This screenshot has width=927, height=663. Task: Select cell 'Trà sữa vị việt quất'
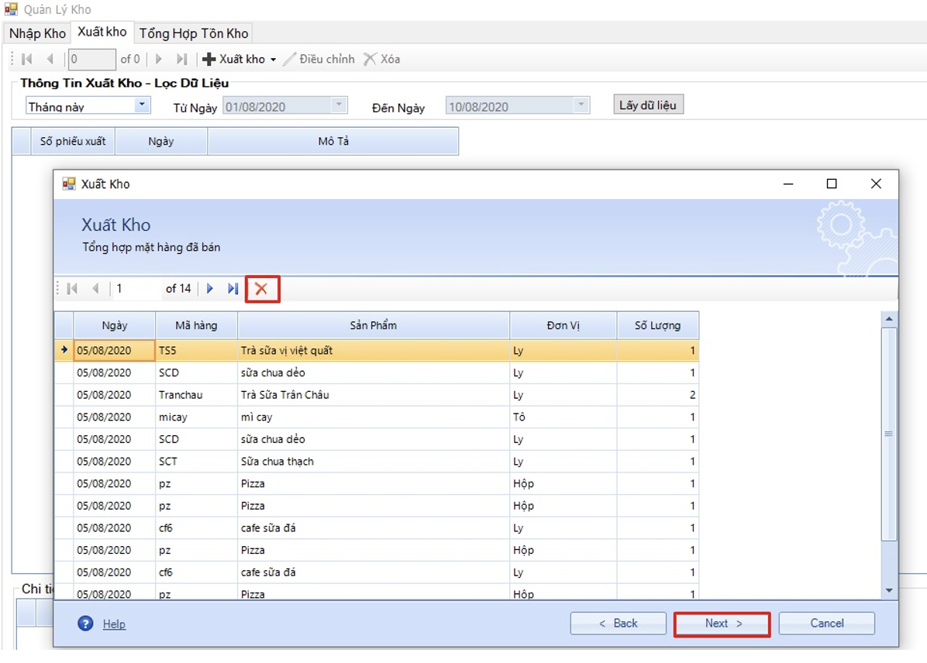pos(374,350)
